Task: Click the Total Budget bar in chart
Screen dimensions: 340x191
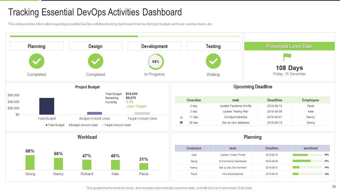Action: (47, 106)
